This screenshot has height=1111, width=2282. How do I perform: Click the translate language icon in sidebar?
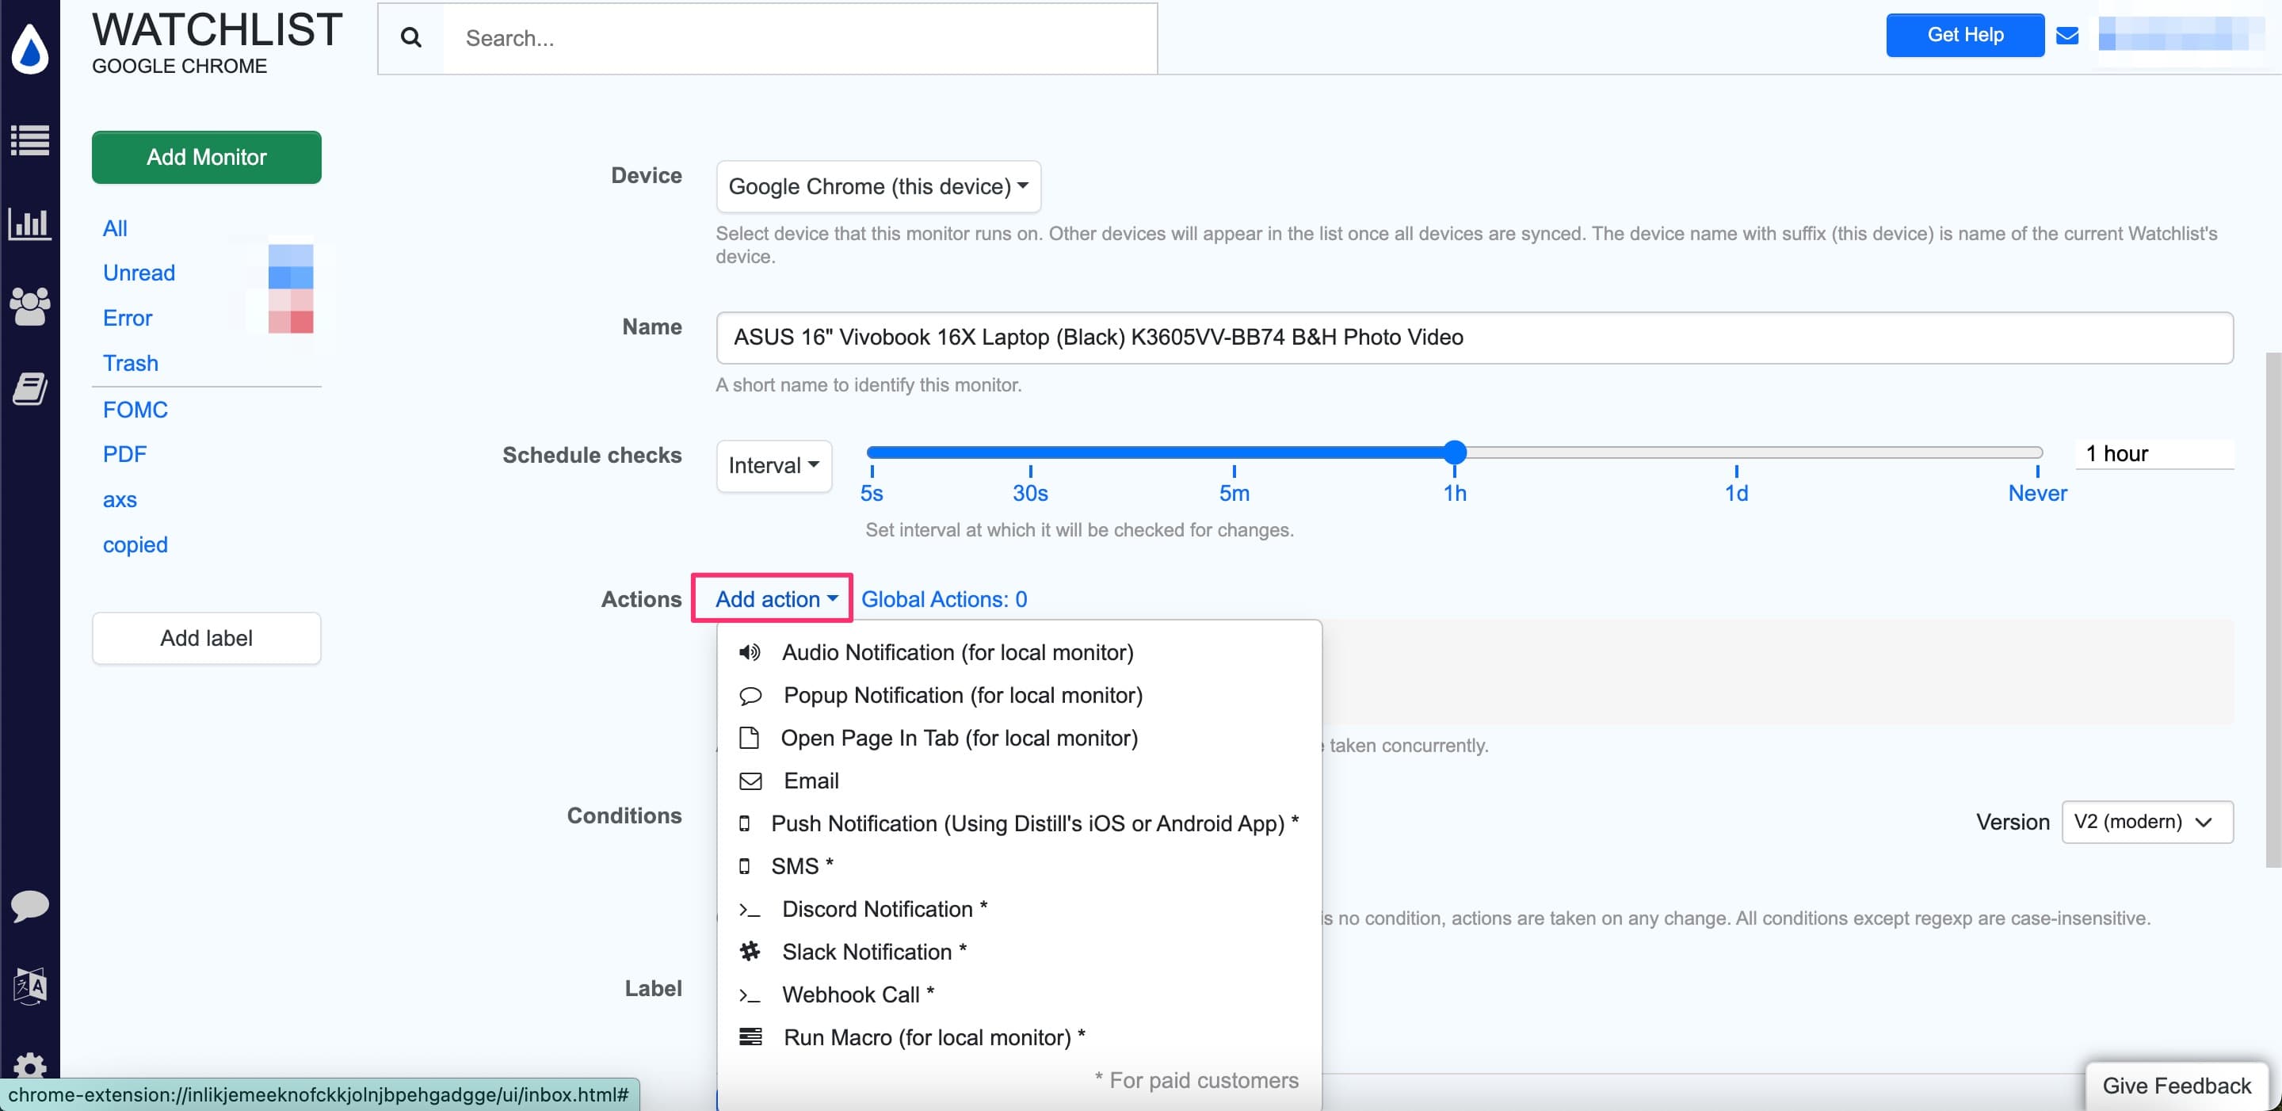point(29,986)
